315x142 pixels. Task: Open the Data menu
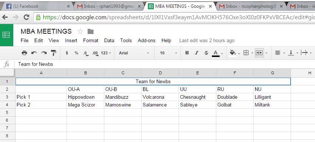[109, 41]
